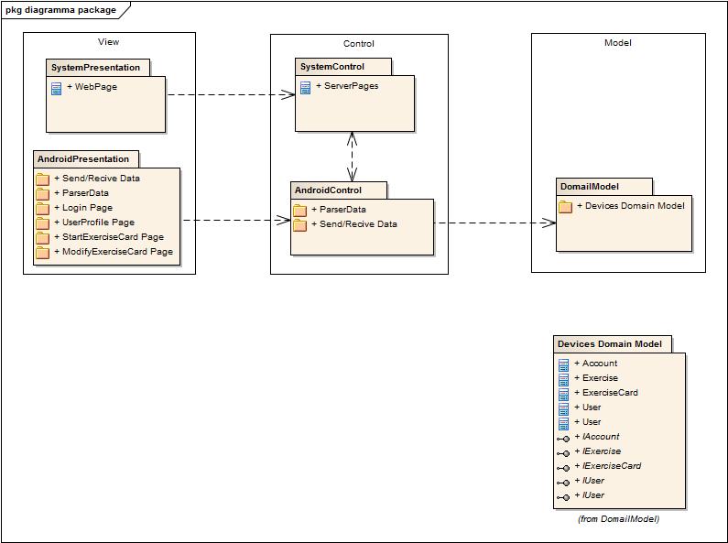Select the Login Page folder icon
Image resolution: width=728 pixels, height=543 pixels.
click(42, 208)
